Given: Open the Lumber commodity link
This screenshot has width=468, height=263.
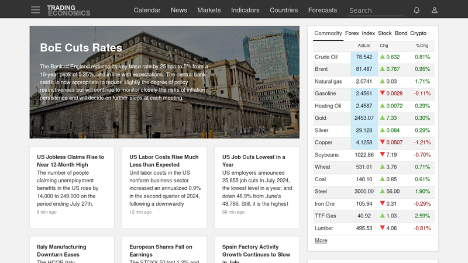Looking at the screenshot, I should click(324, 228).
